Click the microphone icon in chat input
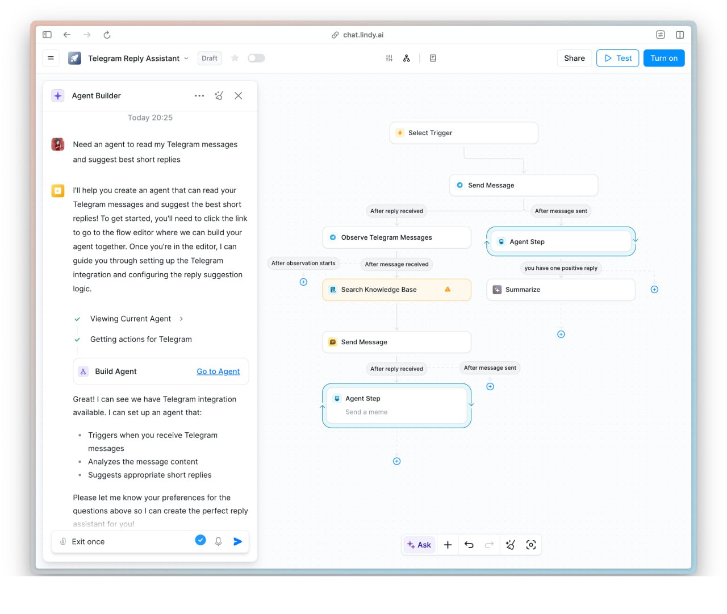The height and width of the screenshot is (614, 727). [x=218, y=541]
